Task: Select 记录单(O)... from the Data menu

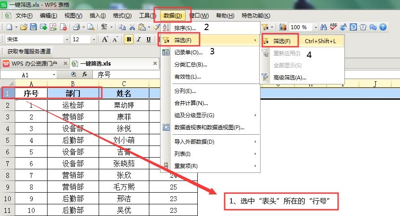Action: pyautogui.click(x=210, y=53)
